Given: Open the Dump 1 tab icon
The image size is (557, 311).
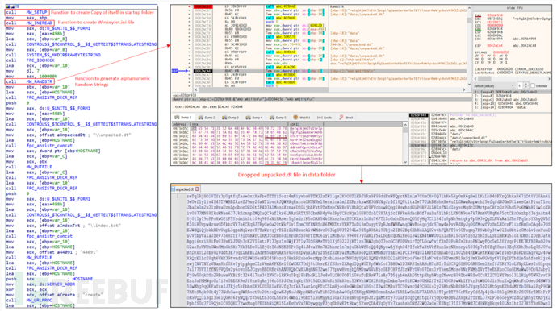Looking at the screenshot, I should coord(177,118).
